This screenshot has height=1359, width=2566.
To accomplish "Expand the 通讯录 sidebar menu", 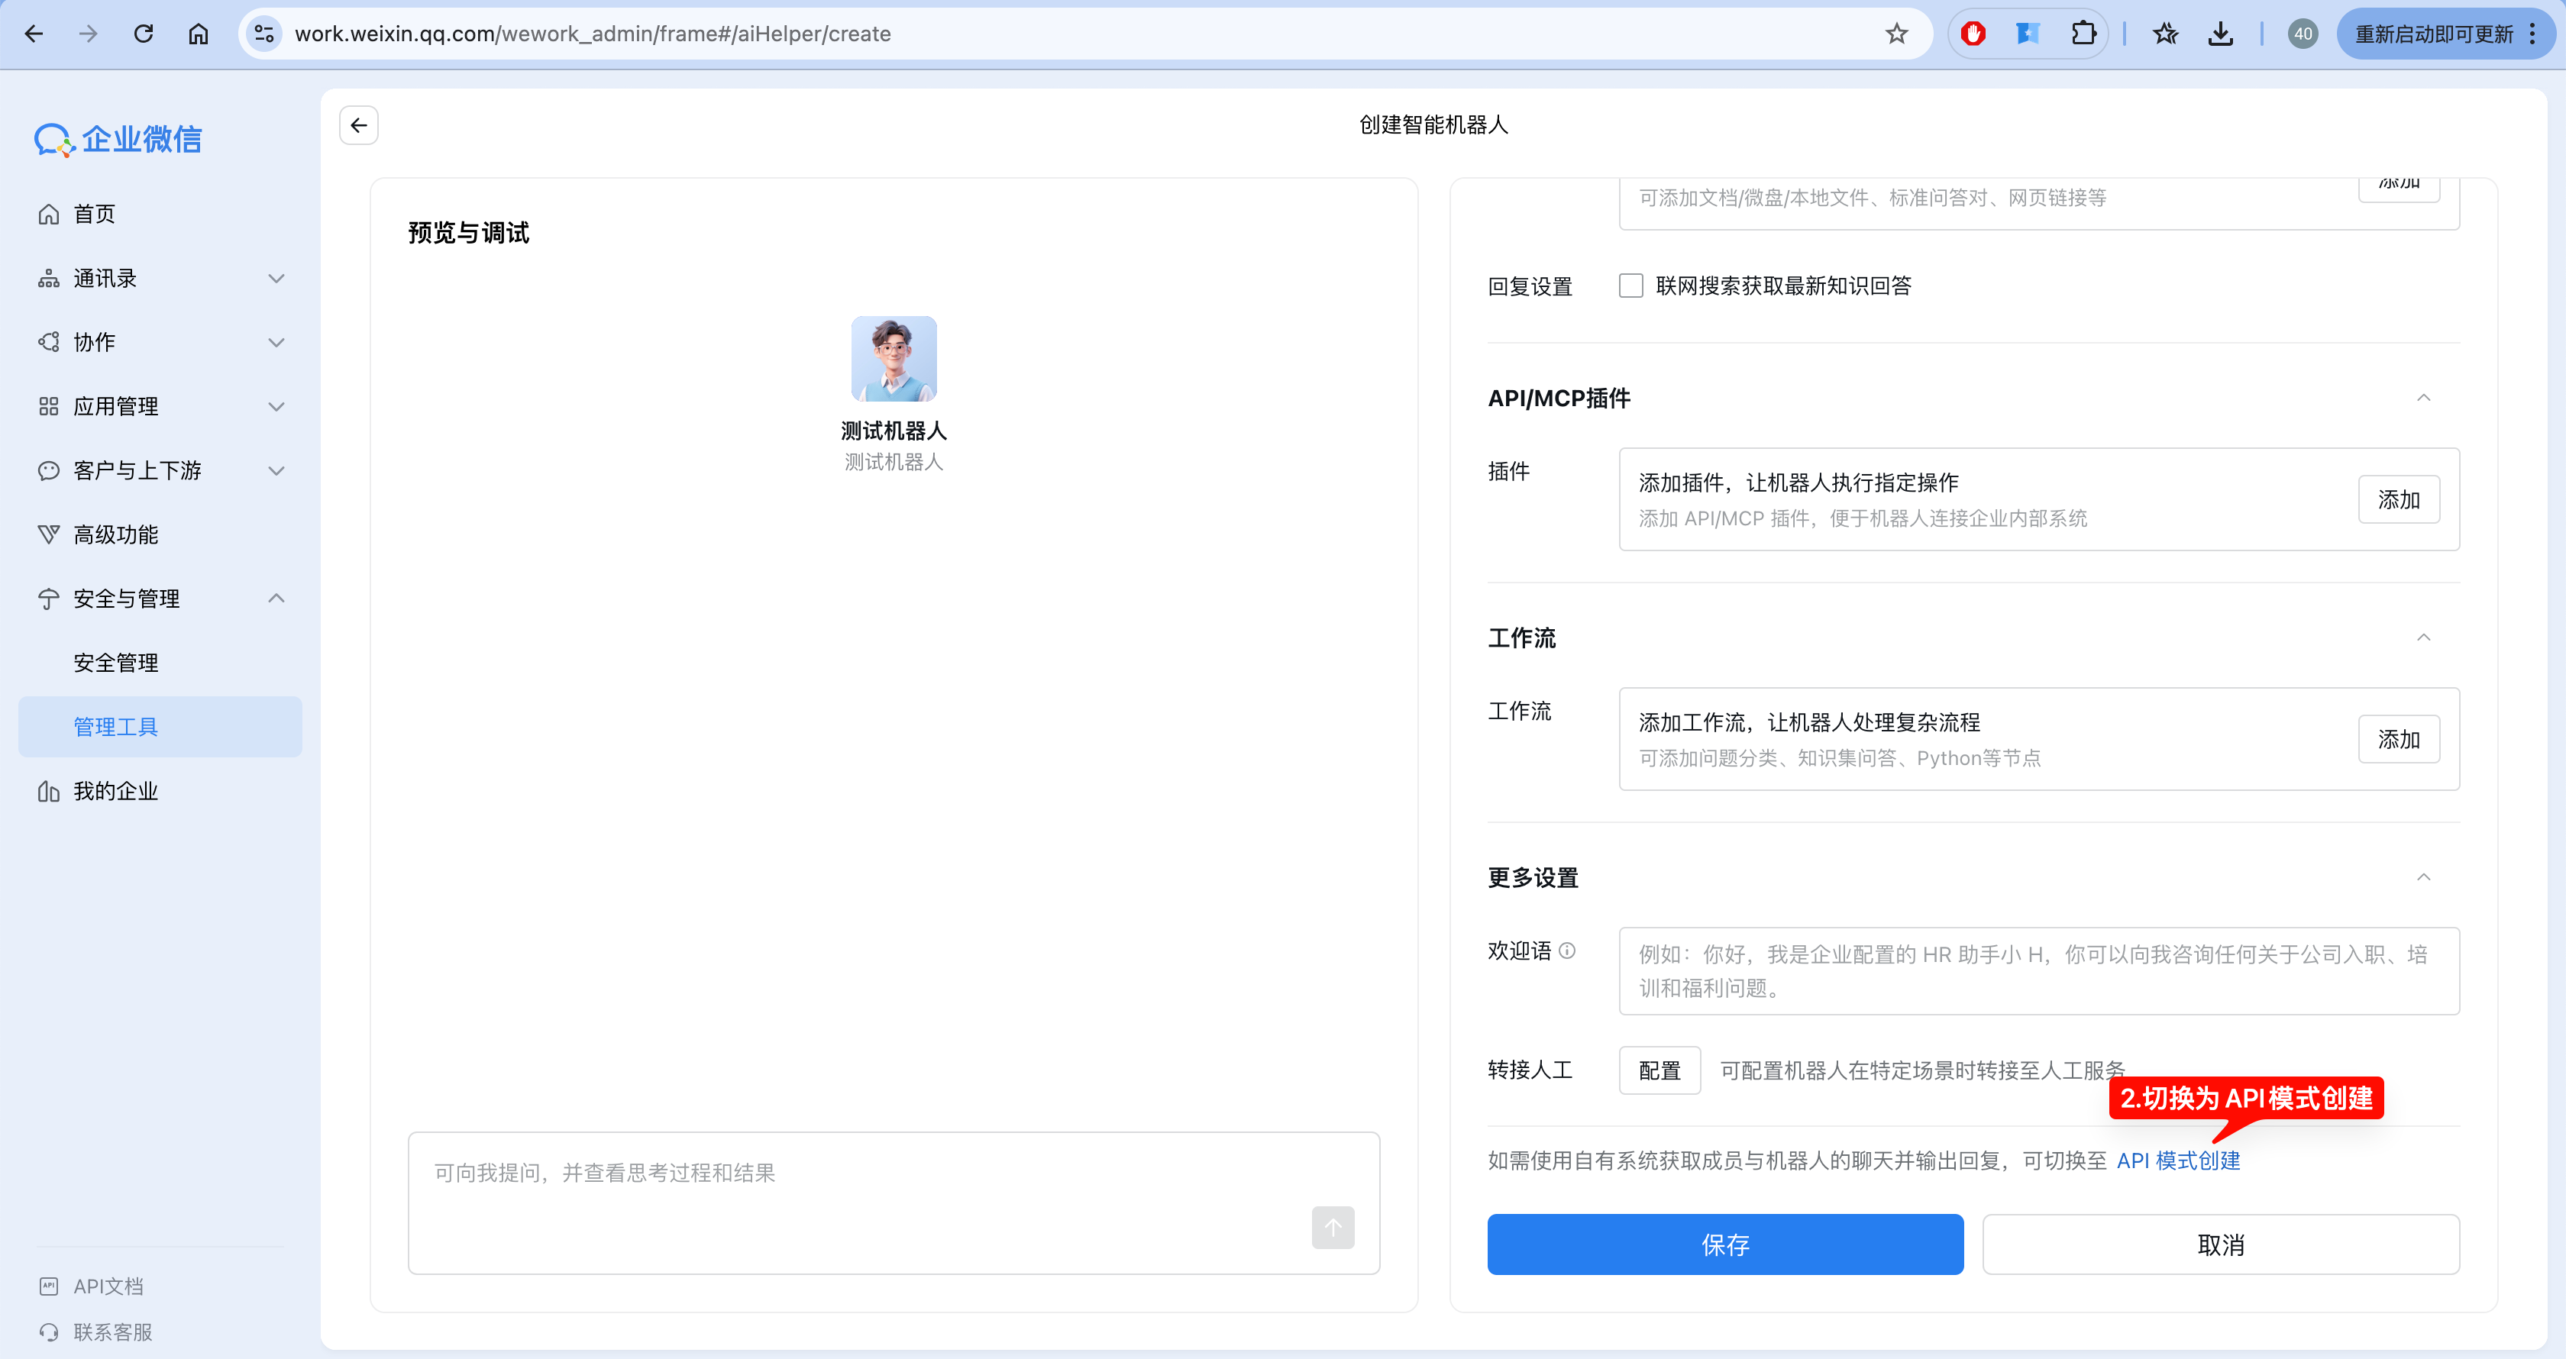I will [x=160, y=278].
